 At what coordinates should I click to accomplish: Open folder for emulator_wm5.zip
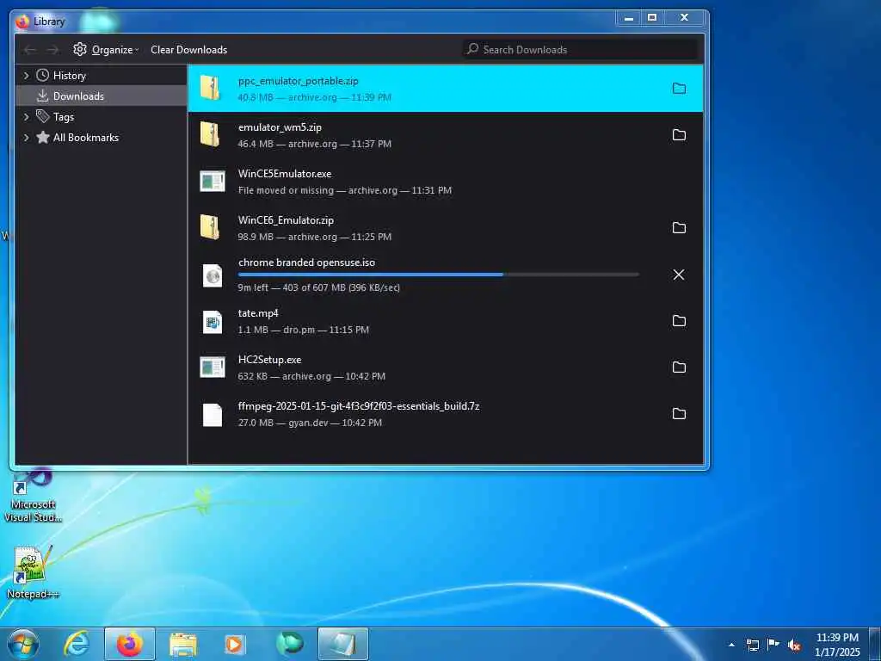coord(679,135)
